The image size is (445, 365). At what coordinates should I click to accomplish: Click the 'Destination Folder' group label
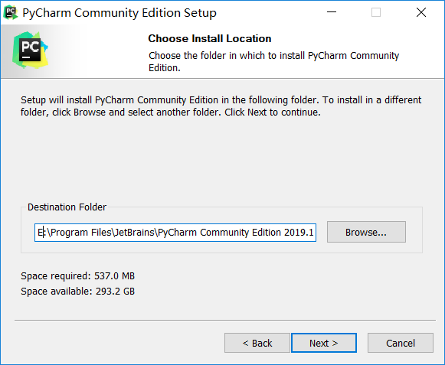(67, 207)
